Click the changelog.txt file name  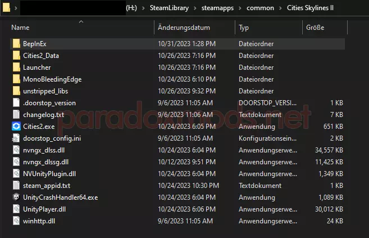(x=44, y=115)
